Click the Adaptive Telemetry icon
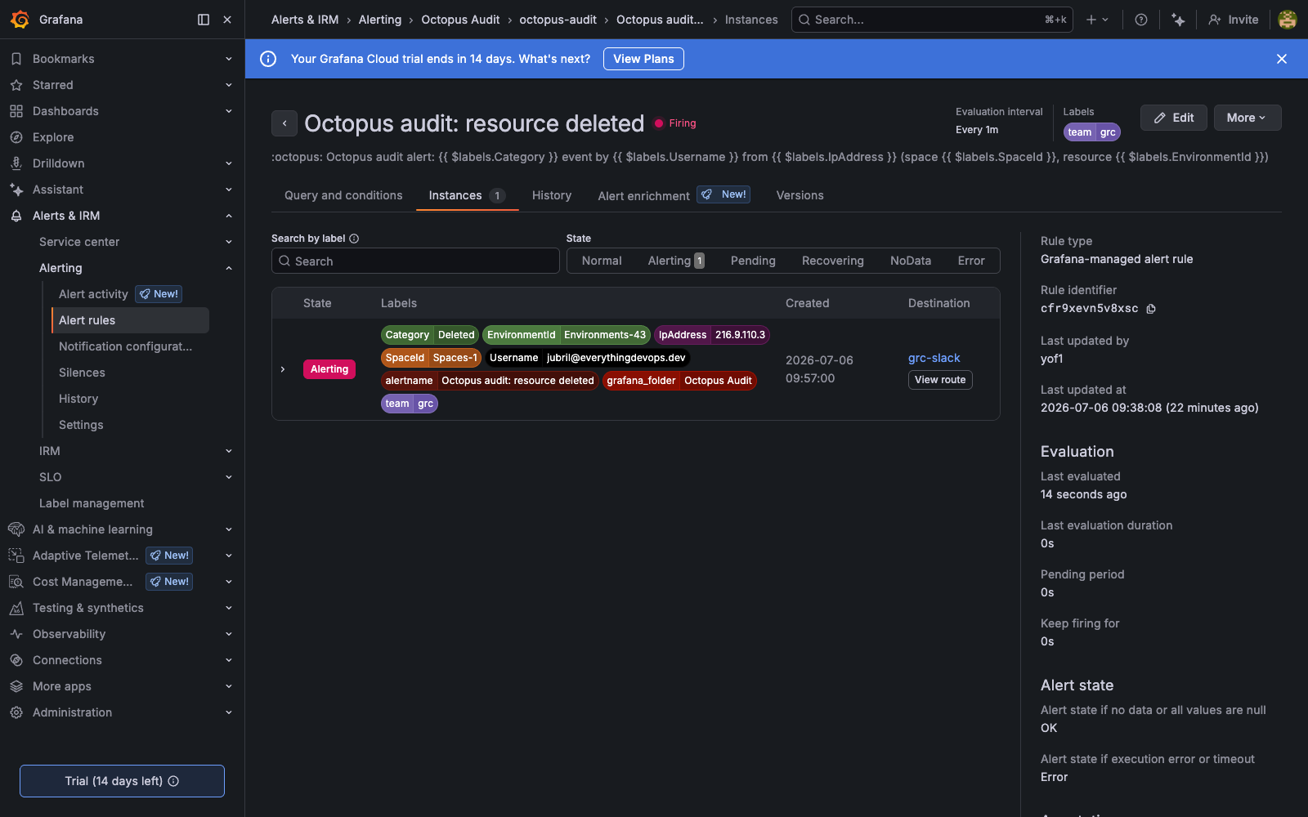 (x=16, y=556)
